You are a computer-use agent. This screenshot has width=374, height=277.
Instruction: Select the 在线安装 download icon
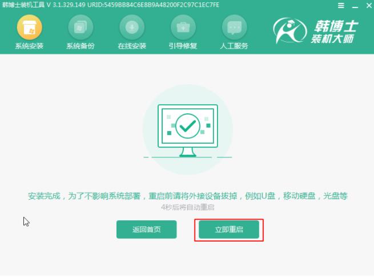[132, 27]
